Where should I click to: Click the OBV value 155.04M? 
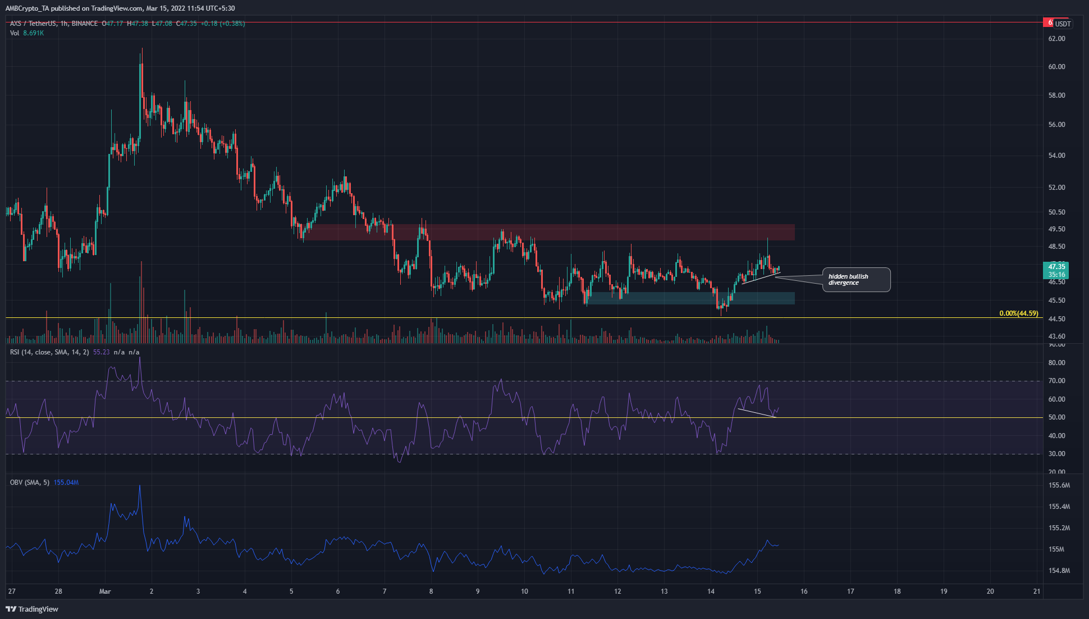[x=66, y=483]
